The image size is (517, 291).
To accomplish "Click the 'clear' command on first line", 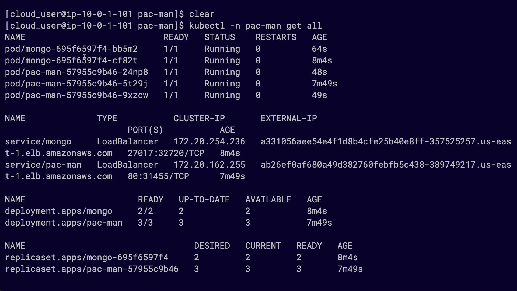I will [x=202, y=14].
